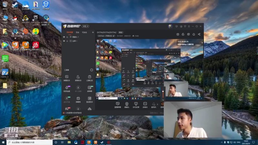Click the 弹幕助手 tool icon
Image resolution: width=258 pixels, height=145 pixels.
[67, 77]
